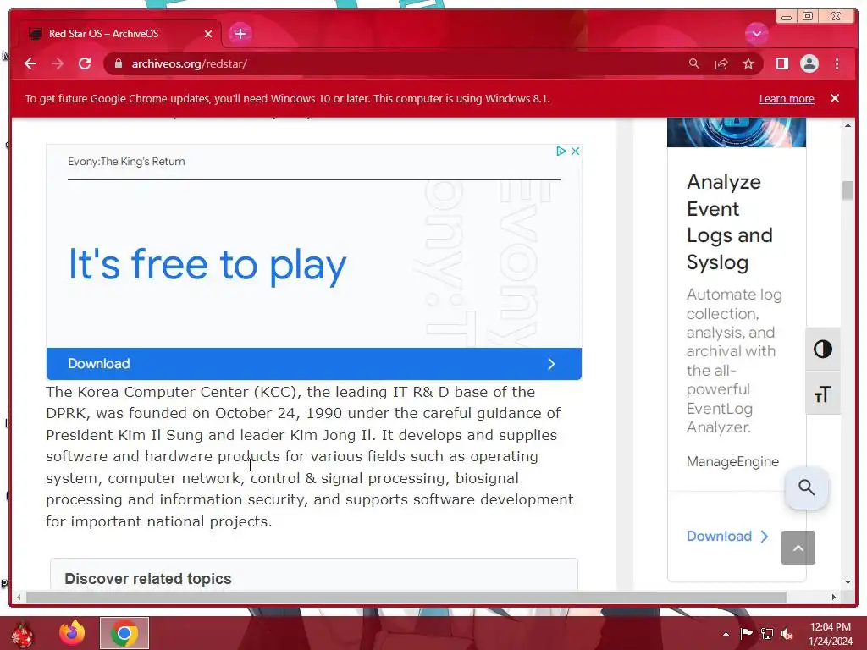Expand the tab search dropdown arrow

[756, 34]
